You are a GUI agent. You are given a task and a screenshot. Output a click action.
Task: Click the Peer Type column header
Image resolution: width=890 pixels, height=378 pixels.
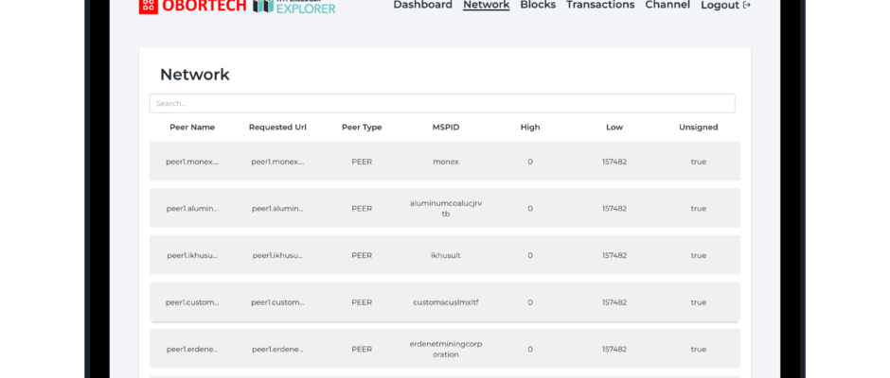click(362, 127)
